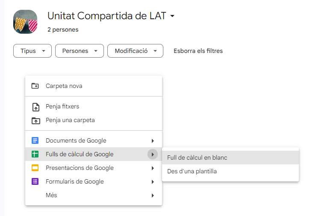Click the shared drive avatar image
The height and width of the screenshot is (216, 322).
(x=25, y=21)
